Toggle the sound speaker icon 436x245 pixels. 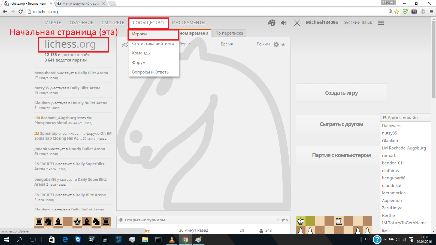pos(284,23)
